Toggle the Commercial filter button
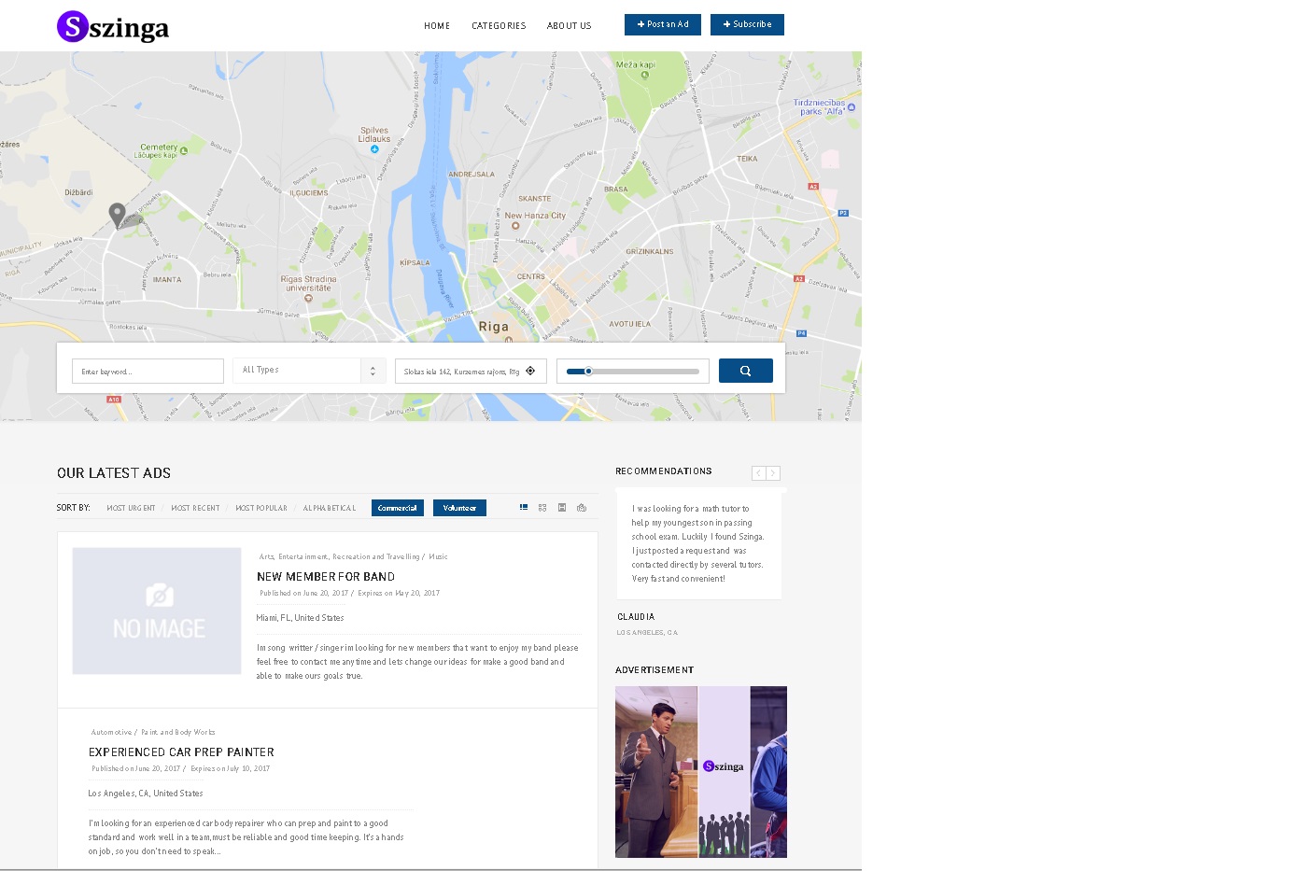The image size is (1309, 871). [398, 508]
